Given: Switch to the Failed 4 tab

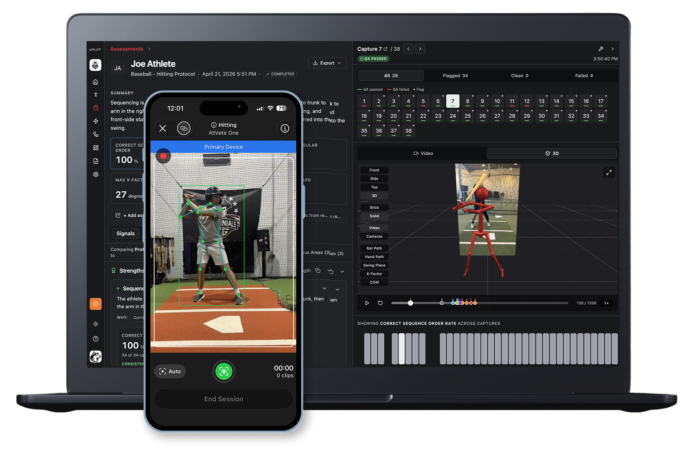Looking at the screenshot, I should pos(584,76).
